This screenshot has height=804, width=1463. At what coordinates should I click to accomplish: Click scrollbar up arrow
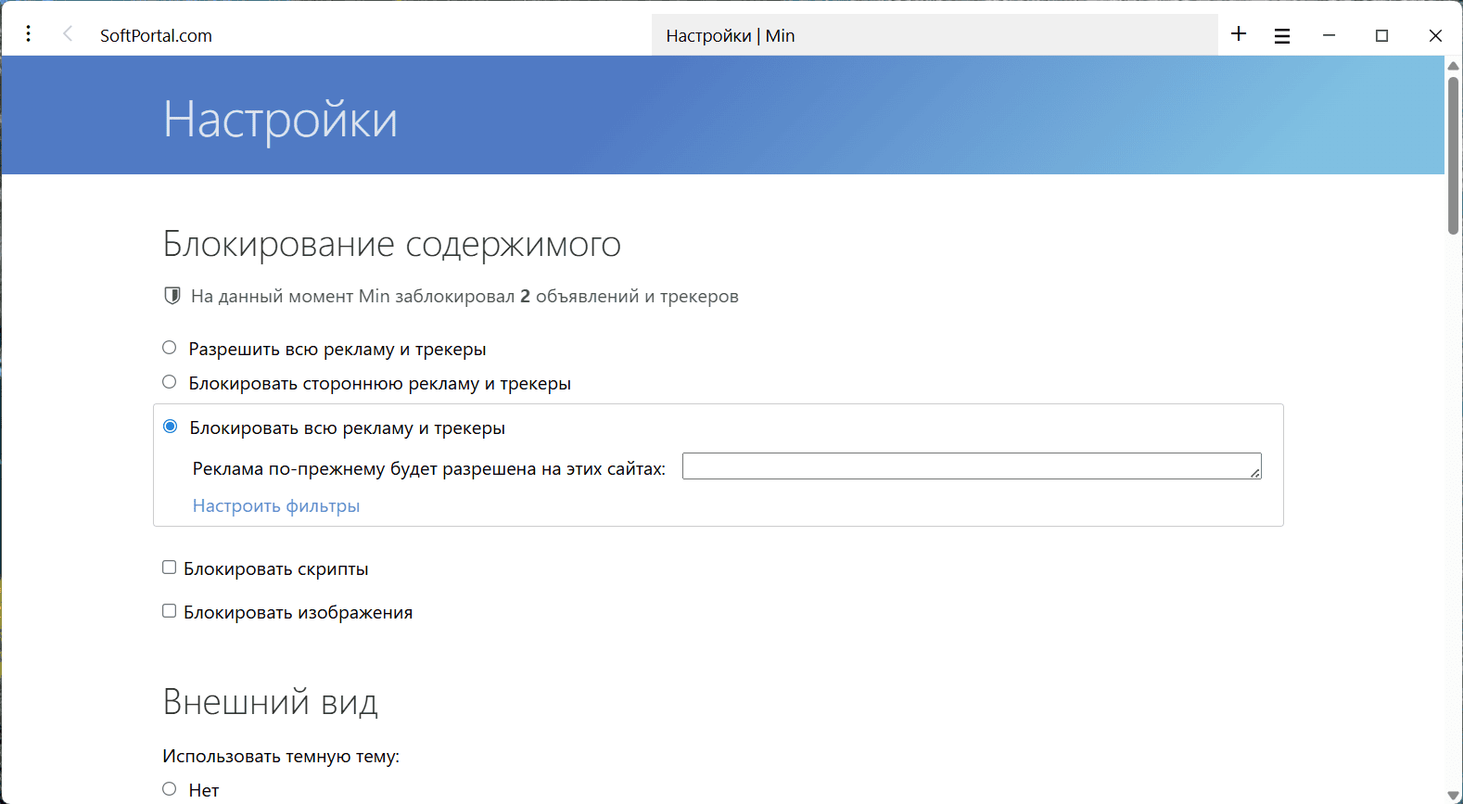coord(1454,65)
